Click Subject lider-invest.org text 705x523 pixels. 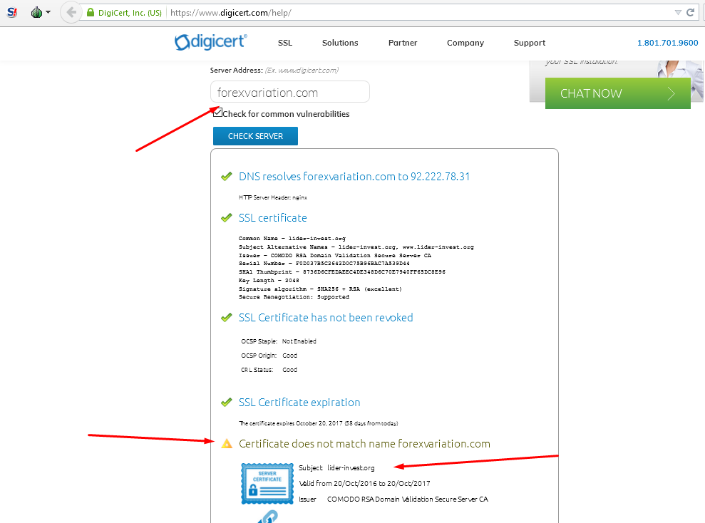336,467
